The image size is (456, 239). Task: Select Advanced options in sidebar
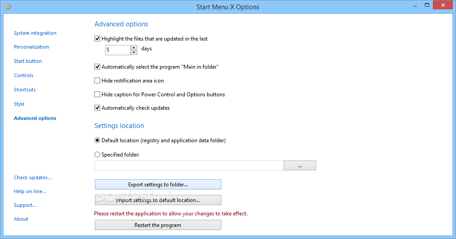coord(35,118)
